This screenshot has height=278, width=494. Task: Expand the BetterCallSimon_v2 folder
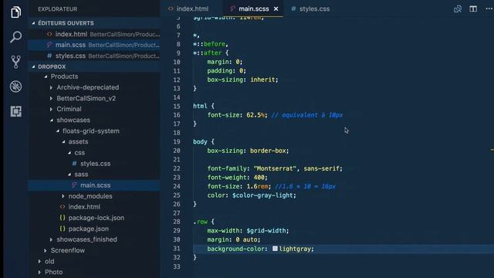coord(52,98)
